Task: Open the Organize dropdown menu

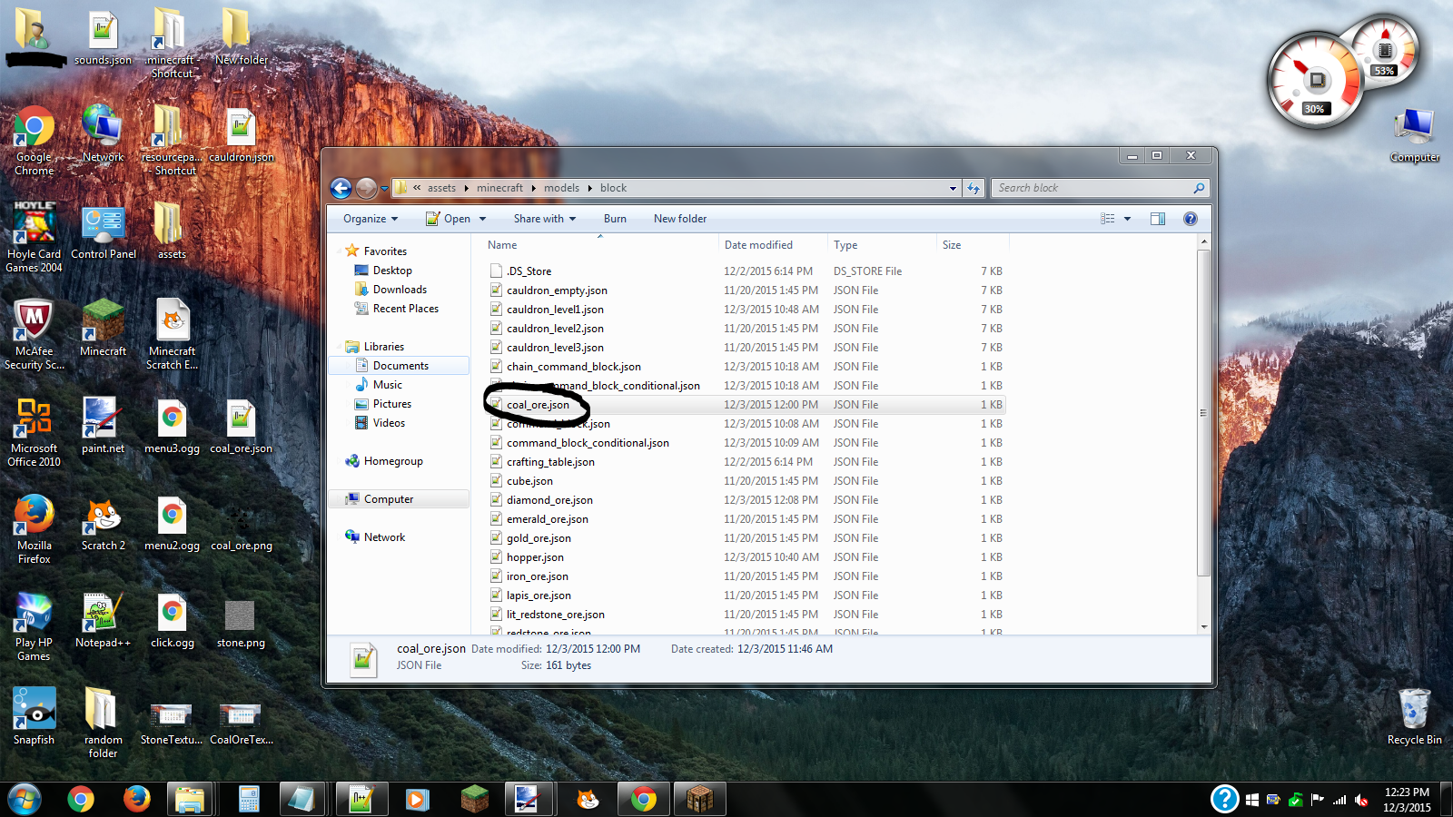Action: click(370, 219)
